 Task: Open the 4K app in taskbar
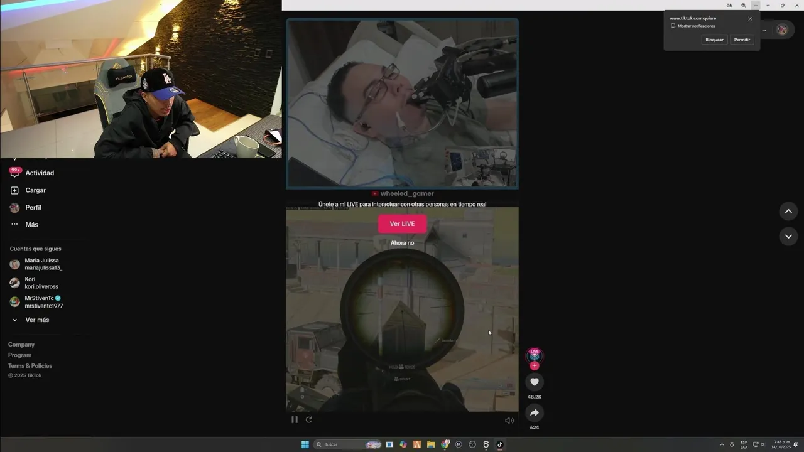point(459,444)
